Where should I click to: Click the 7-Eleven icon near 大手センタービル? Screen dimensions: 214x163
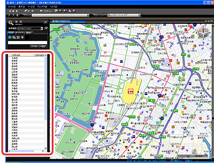tap(105, 45)
